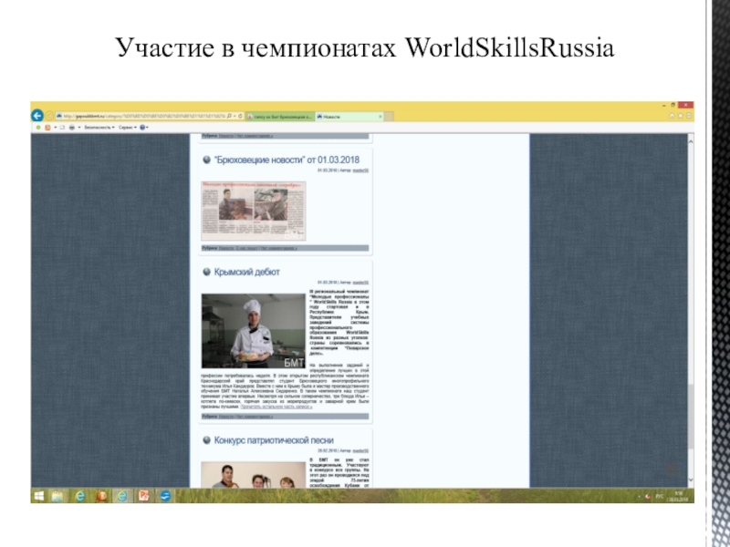Click the printer icon in command bar
Viewport: 730px width, 547px height.
coord(70,128)
